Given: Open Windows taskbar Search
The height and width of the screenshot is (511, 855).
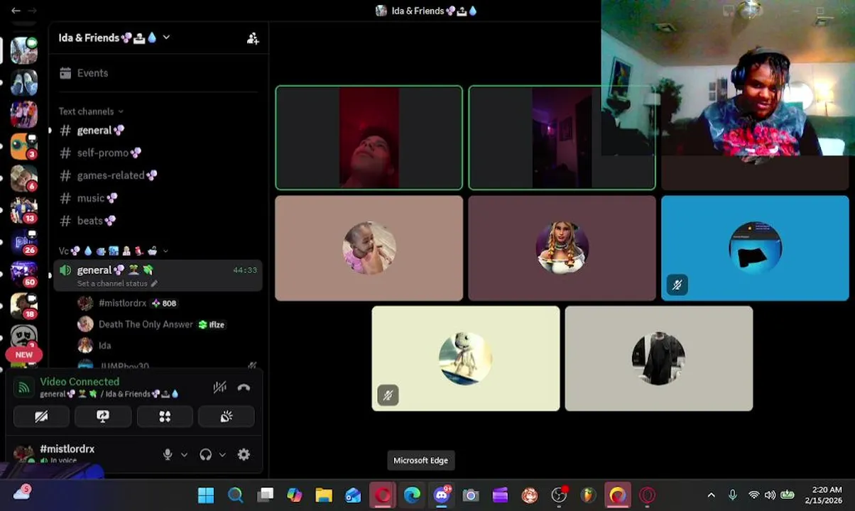Looking at the screenshot, I should tap(236, 495).
